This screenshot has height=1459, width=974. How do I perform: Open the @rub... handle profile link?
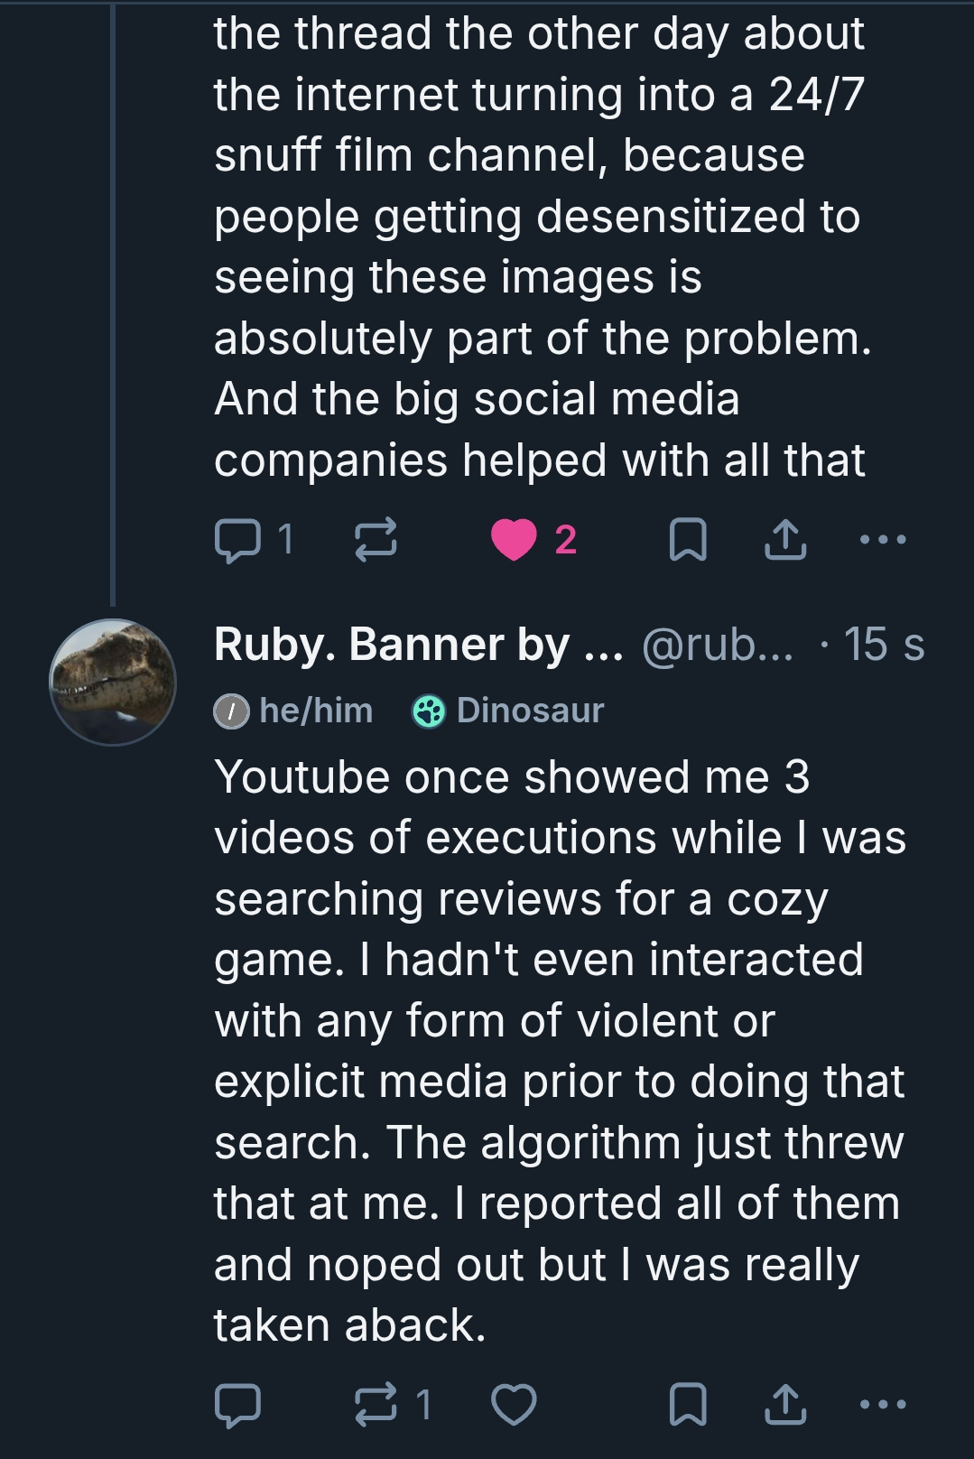[717, 645]
